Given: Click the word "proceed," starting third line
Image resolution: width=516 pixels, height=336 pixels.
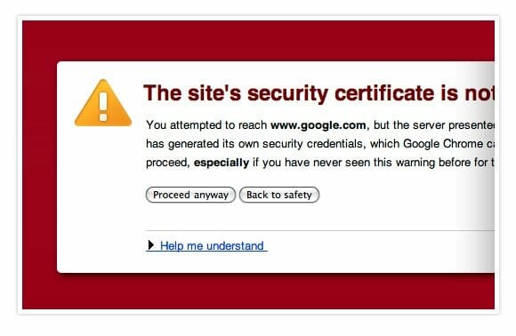Looking at the screenshot, I should pos(168,163).
